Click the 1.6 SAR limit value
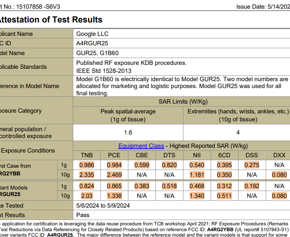Image resolution: width=290 pixels, height=237 pixels. click(x=128, y=133)
